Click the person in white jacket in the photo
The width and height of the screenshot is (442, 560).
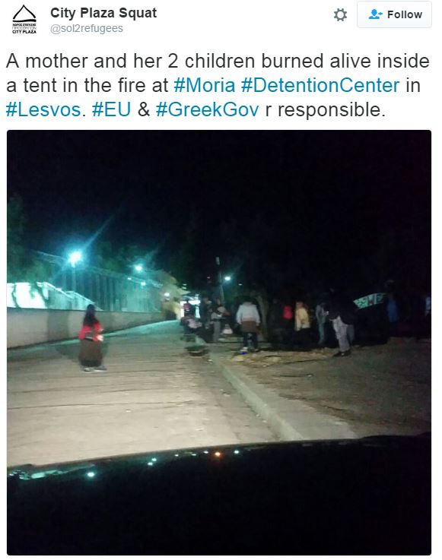click(x=248, y=324)
